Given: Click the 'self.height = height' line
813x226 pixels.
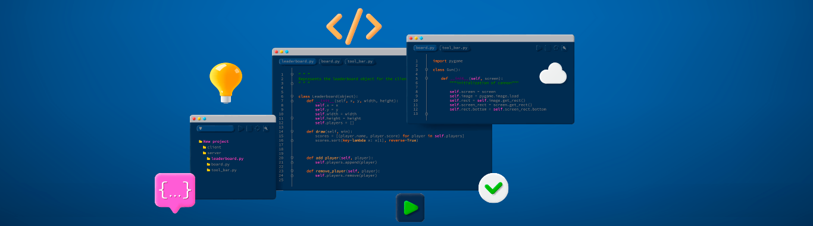Looking at the screenshot, I should point(338,118).
